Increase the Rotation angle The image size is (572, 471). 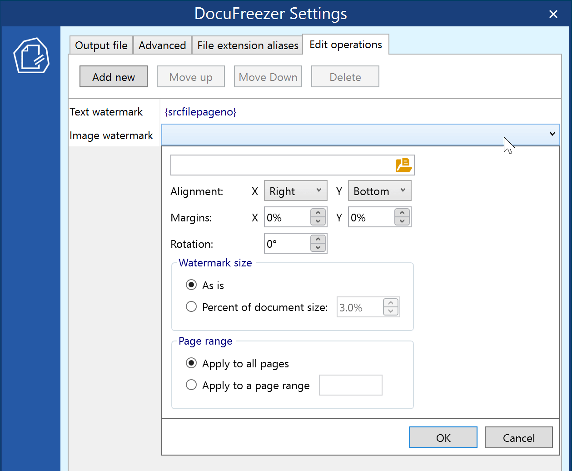(318, 239)
